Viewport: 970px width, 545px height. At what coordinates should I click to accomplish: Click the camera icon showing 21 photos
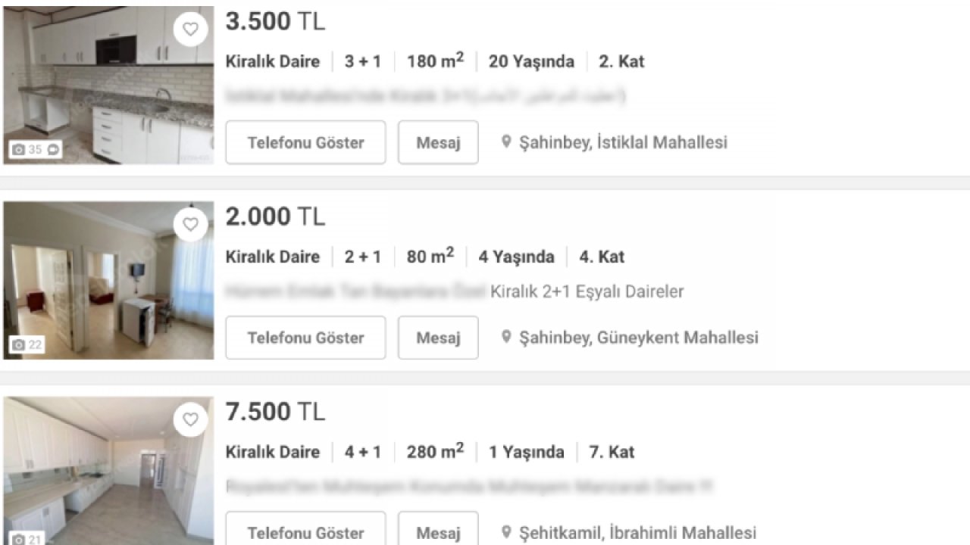pyautogui.click(x=18, y=540)
